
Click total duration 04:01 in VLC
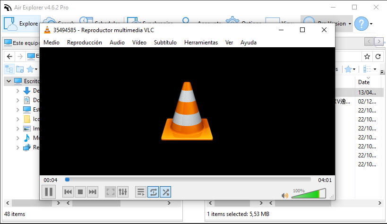[x=325, y=180]
